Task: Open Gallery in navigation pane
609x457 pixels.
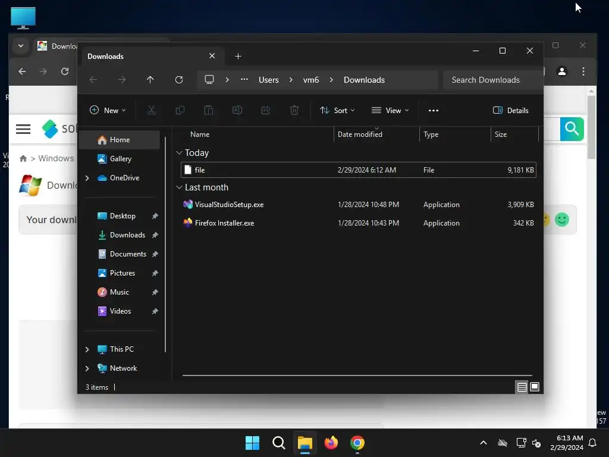Action: [120, 158]
